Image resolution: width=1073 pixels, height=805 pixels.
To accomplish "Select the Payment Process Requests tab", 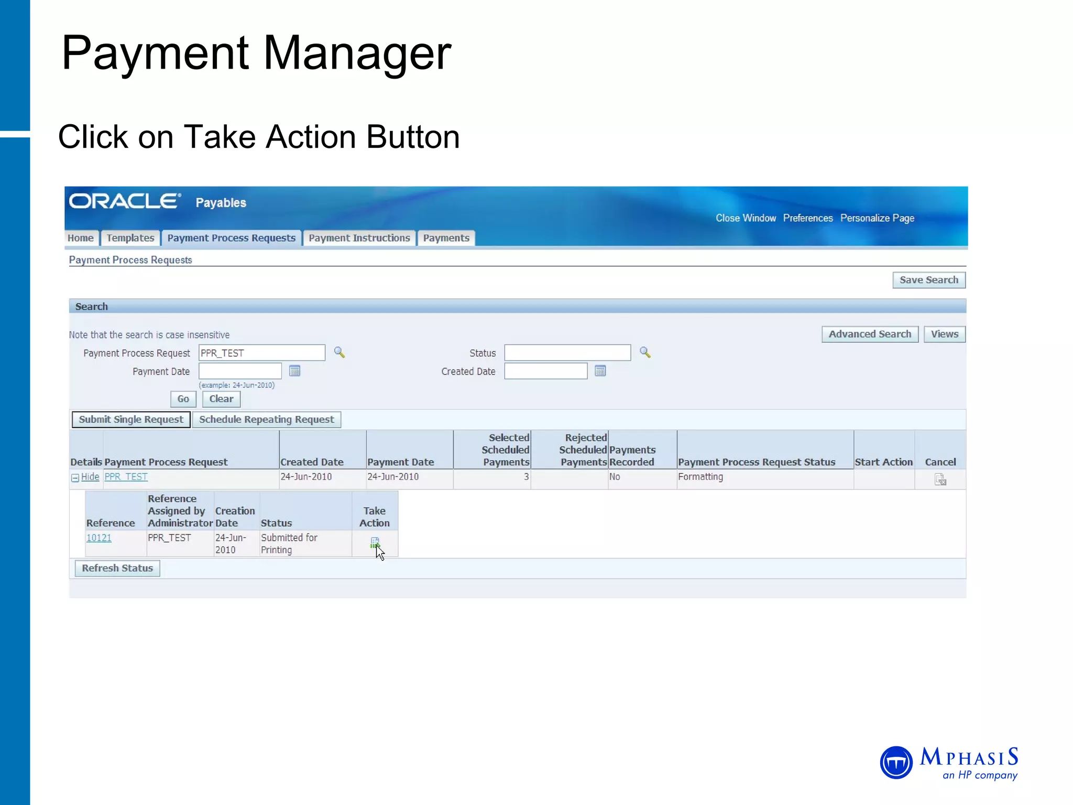I will 232,238.
